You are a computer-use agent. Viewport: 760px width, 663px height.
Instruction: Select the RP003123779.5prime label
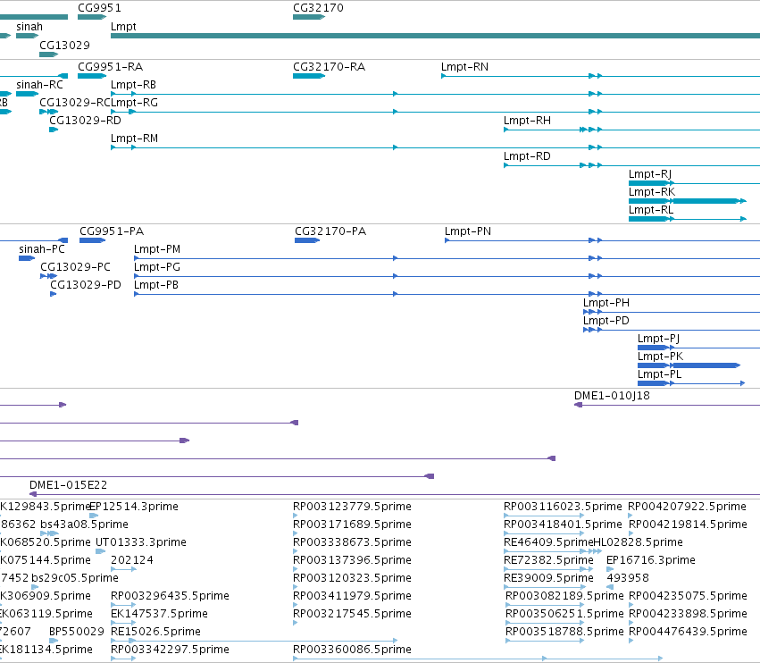click(352, 507)
